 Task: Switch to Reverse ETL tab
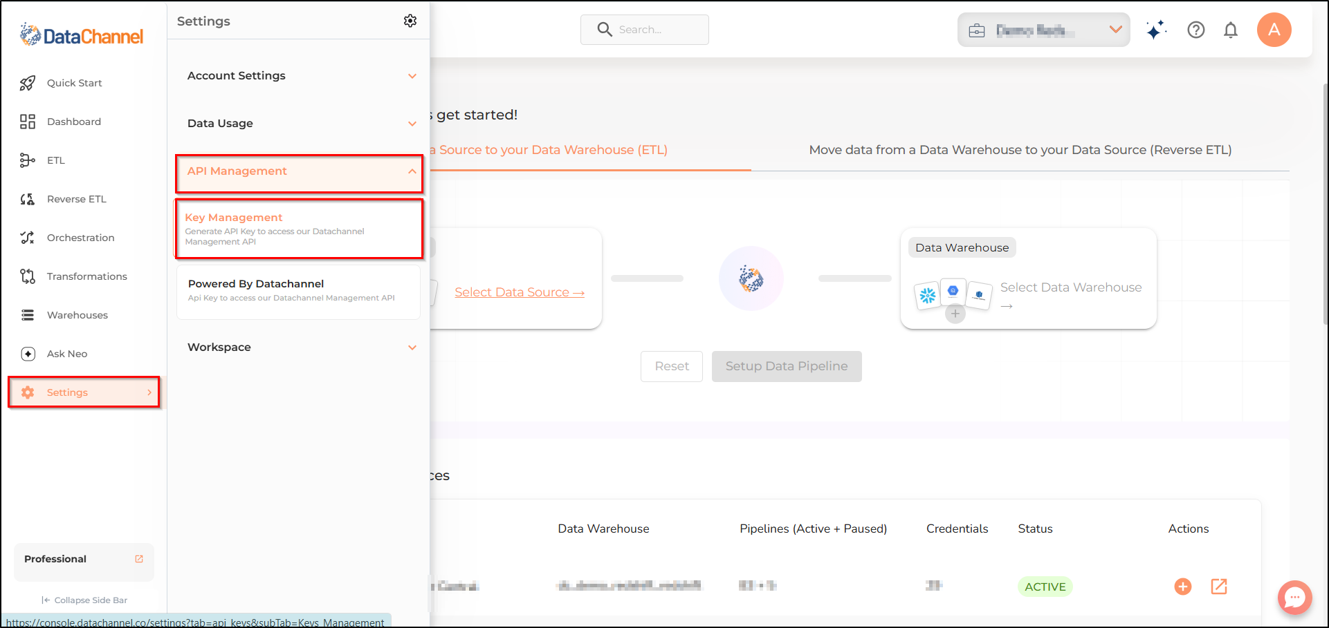click(x=1020, y=150)
